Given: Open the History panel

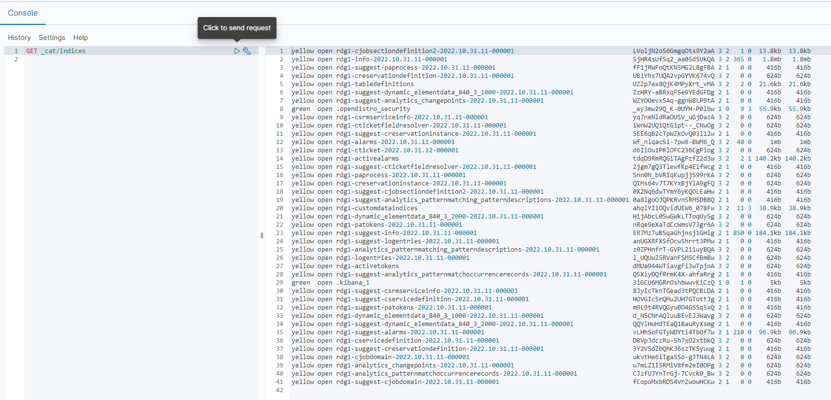Looking at the screenshot, I should (19, 37).
